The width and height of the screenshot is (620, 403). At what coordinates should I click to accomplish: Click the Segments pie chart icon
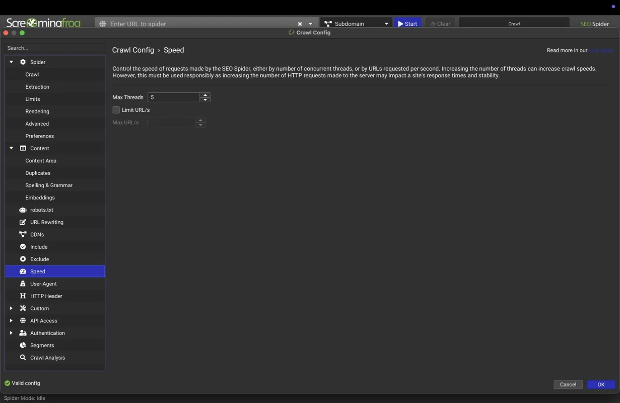click(x=23, y=345)
